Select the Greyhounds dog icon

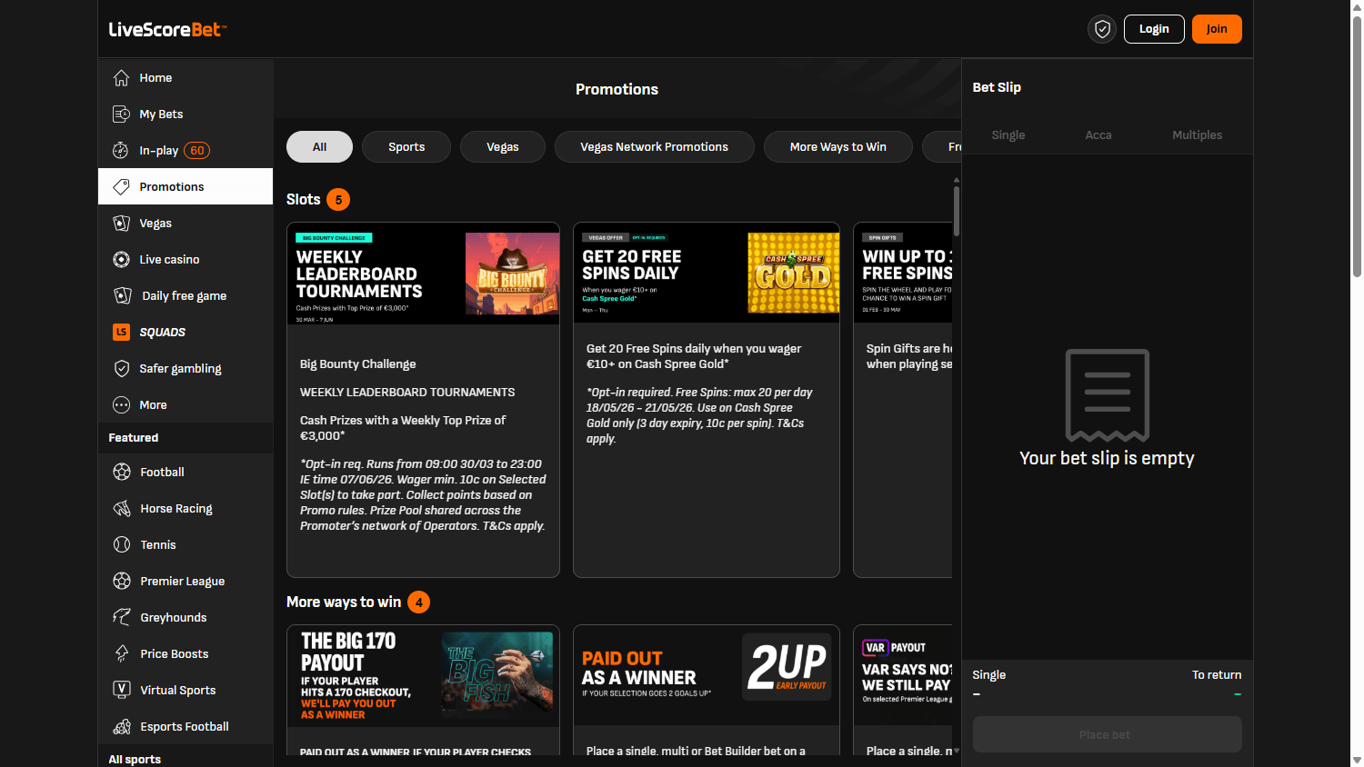point(122,617)
